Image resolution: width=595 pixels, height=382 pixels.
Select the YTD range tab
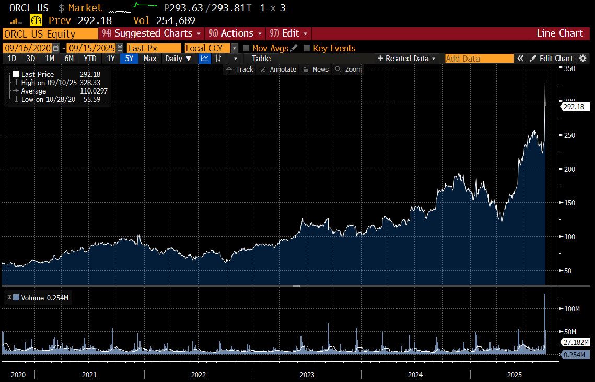click(90, 59)
